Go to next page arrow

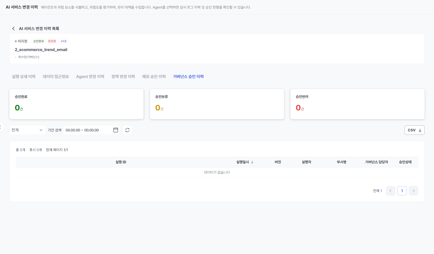413,191
